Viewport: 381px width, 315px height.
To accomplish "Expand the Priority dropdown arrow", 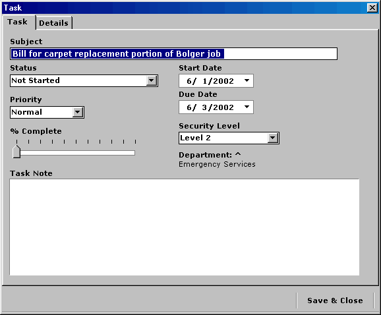I will pos(78,112).
